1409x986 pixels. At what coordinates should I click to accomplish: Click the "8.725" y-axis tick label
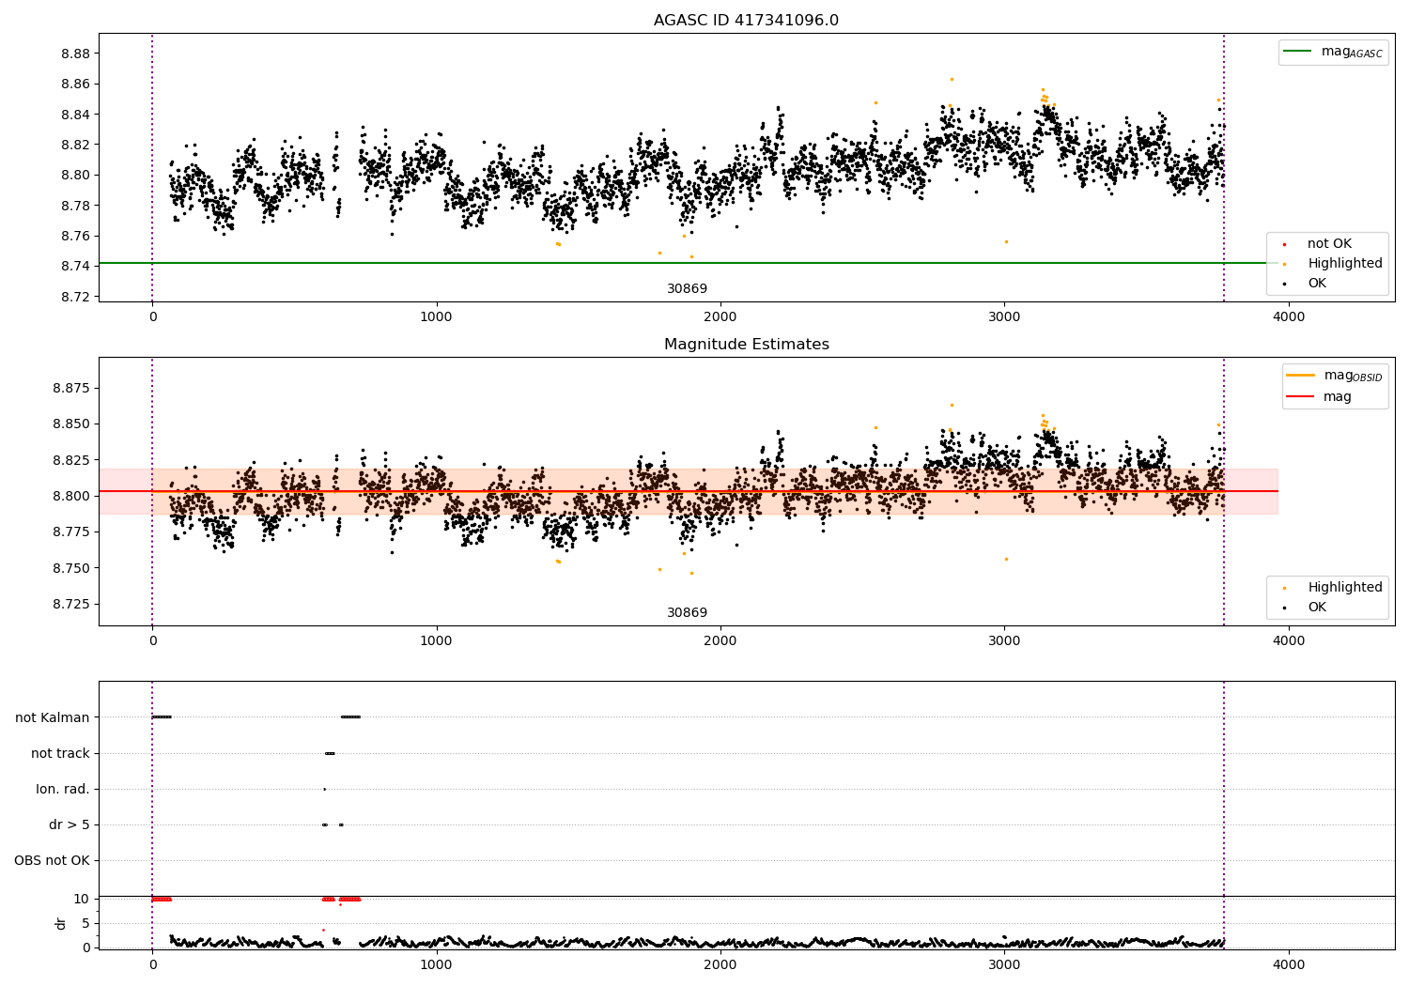[71, 605]
